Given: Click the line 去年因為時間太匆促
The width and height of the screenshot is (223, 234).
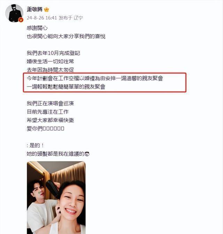Looking at the screenshot, I should click(50, 70).
